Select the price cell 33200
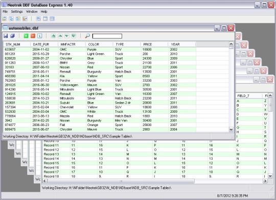 154,81
